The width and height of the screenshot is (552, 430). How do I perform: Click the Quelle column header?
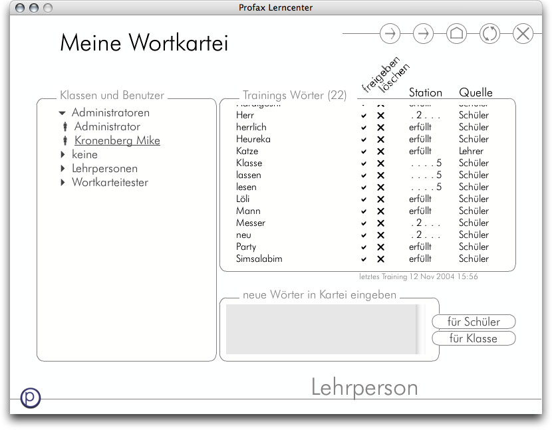click(x=476, y=92)
